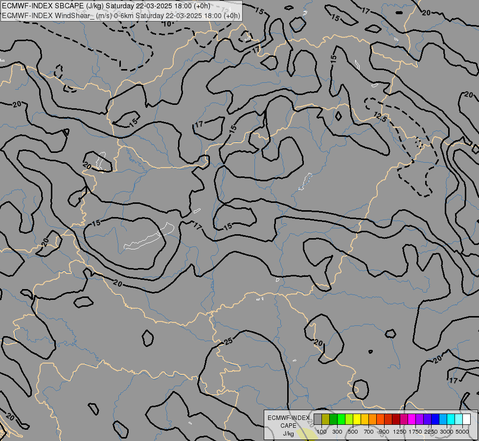Click the gray swatch below 100 J/kg
Screen dimensions: 479x441
(318, 419)
